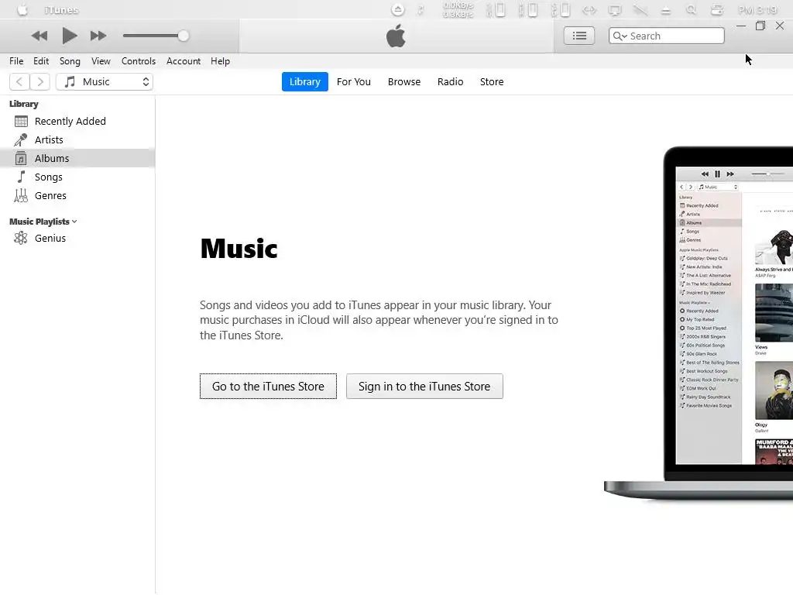This screenshot has width=793, height=595.
Task: Click the Apple icon in the menu bar
Action: coord(22,9)
